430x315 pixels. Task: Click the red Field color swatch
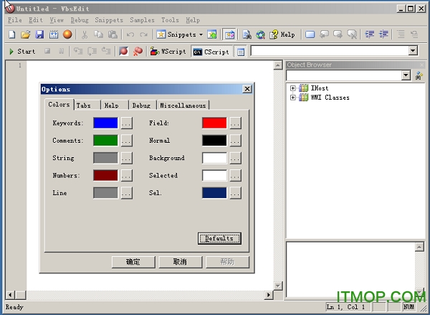214,123
